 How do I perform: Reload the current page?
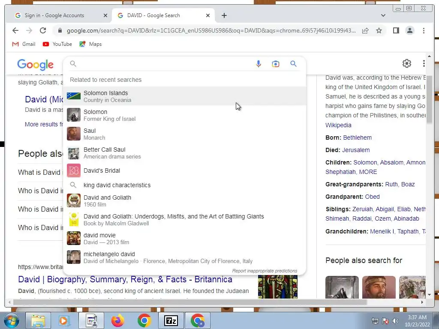pos(43,30)
